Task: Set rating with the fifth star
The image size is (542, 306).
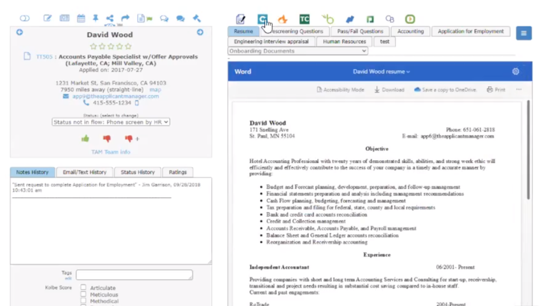Action: tap(128, 46)
